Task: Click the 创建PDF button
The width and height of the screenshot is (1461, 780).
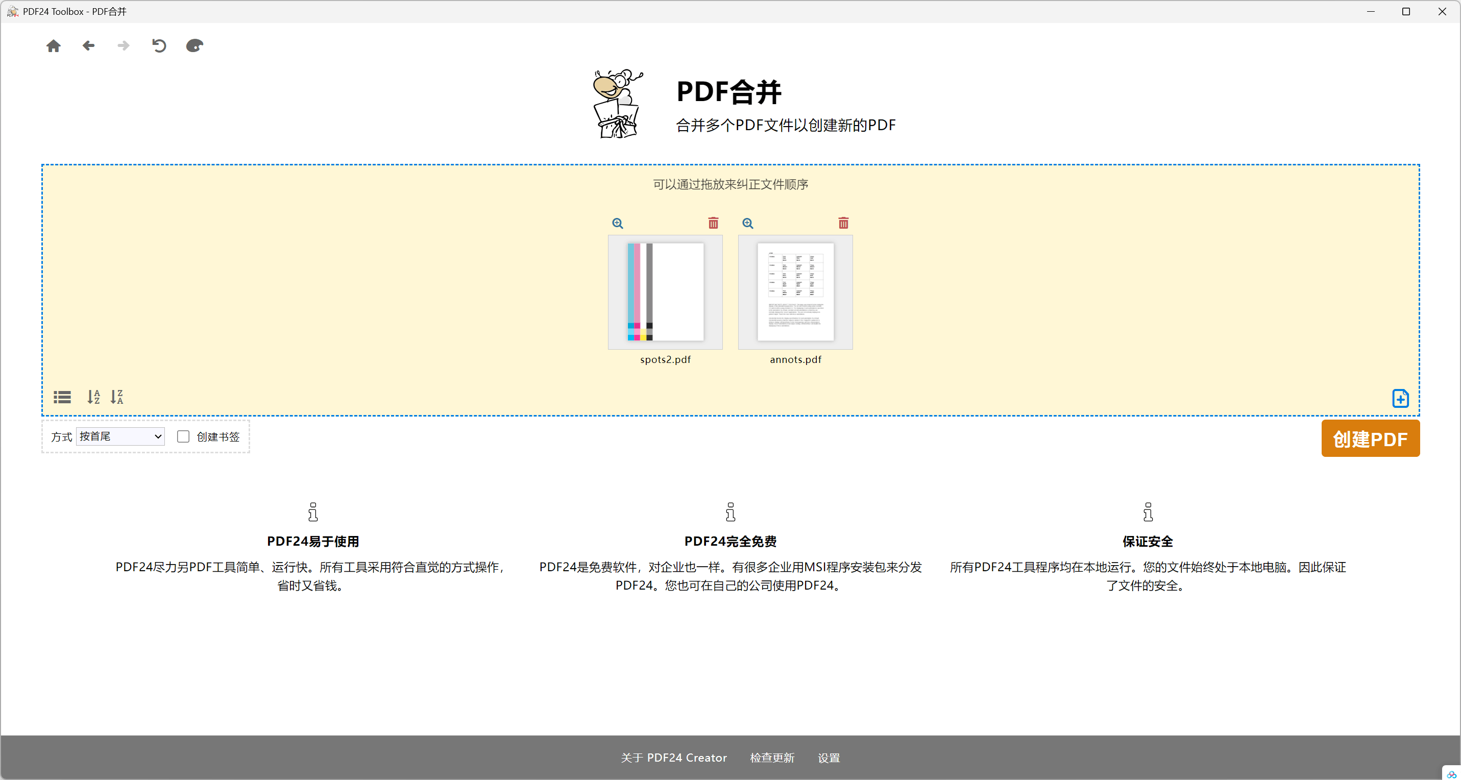Action: click(1370, 438)
